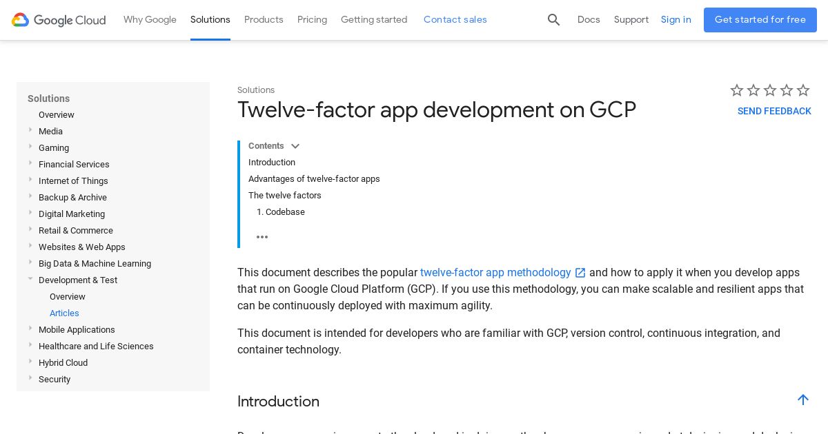Image resolution: width=828 pixels, height=434 pixels.
Task: Expand the Digital Marketing arrow
Action: coord(30,213)
